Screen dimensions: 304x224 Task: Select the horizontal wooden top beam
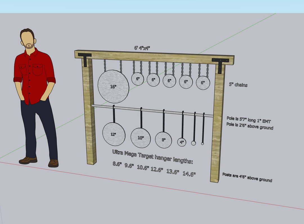[x=154, y=57]
